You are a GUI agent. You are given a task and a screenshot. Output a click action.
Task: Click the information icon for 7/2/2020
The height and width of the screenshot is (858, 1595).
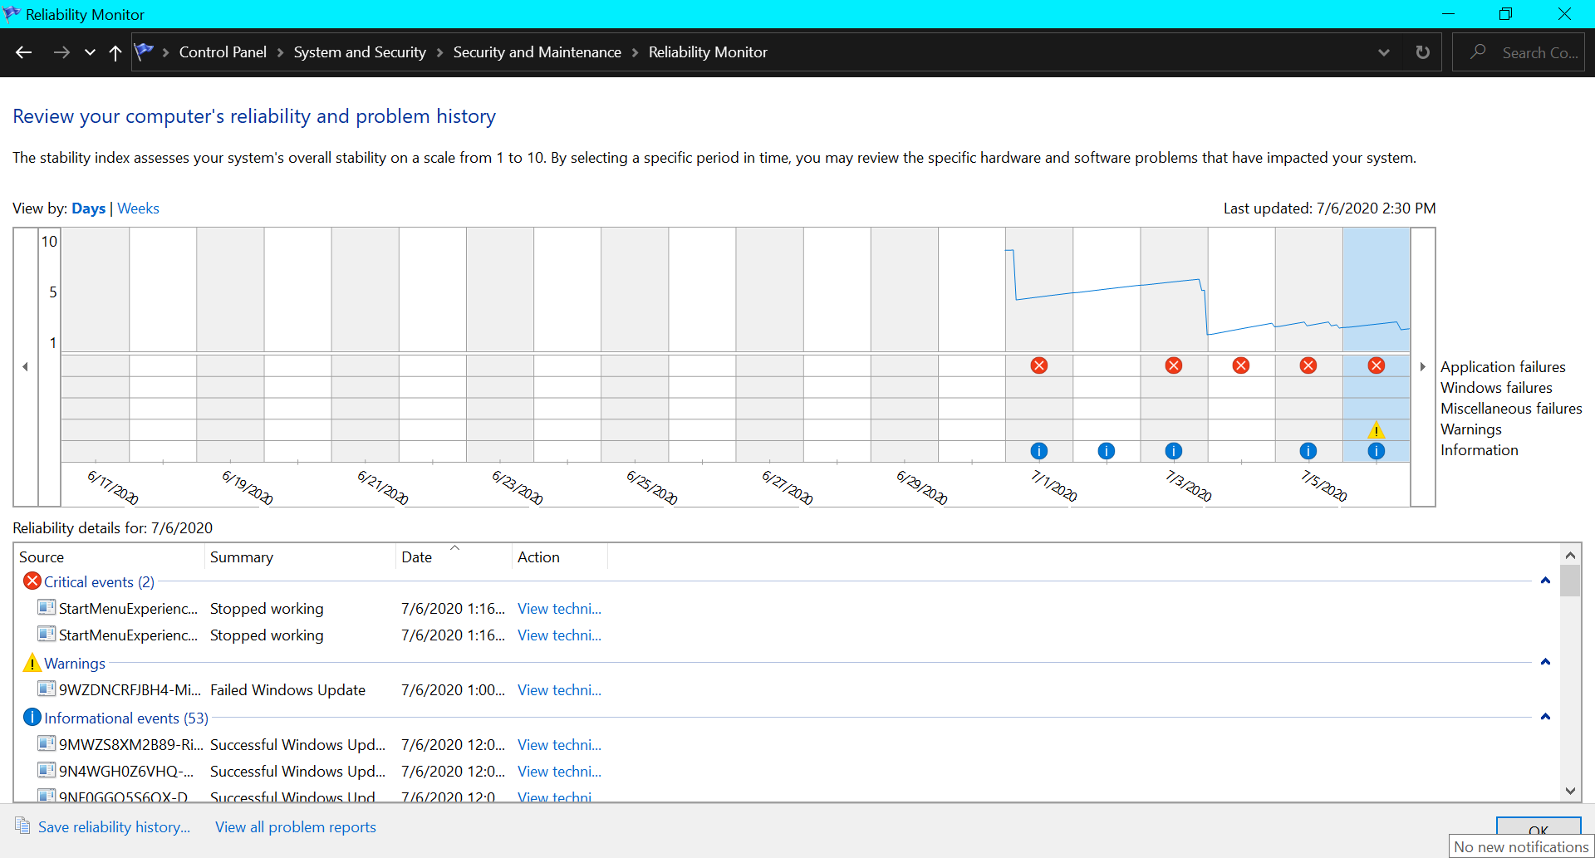[x=1107, y=451]
